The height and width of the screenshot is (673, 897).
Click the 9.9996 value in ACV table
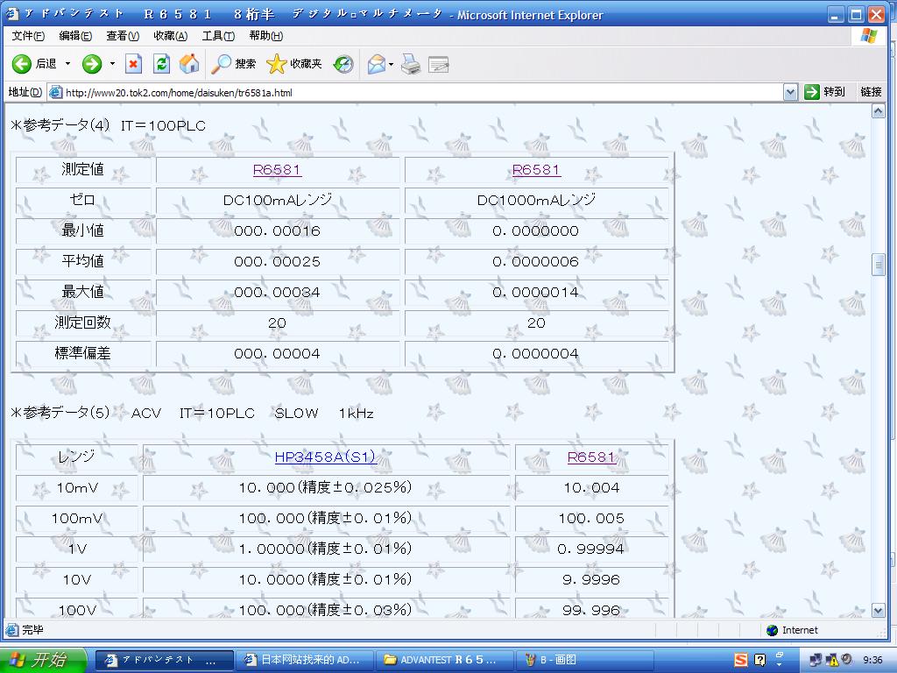[591, 580]
